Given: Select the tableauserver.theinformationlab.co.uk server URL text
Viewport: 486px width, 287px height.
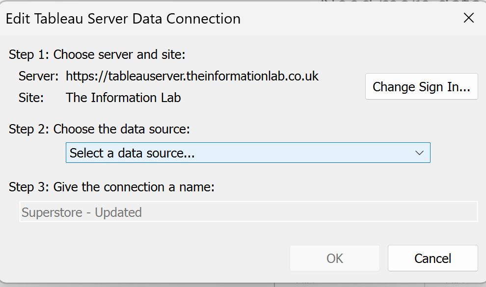Looking at the screenshot, I should click(x=214, y=76).
